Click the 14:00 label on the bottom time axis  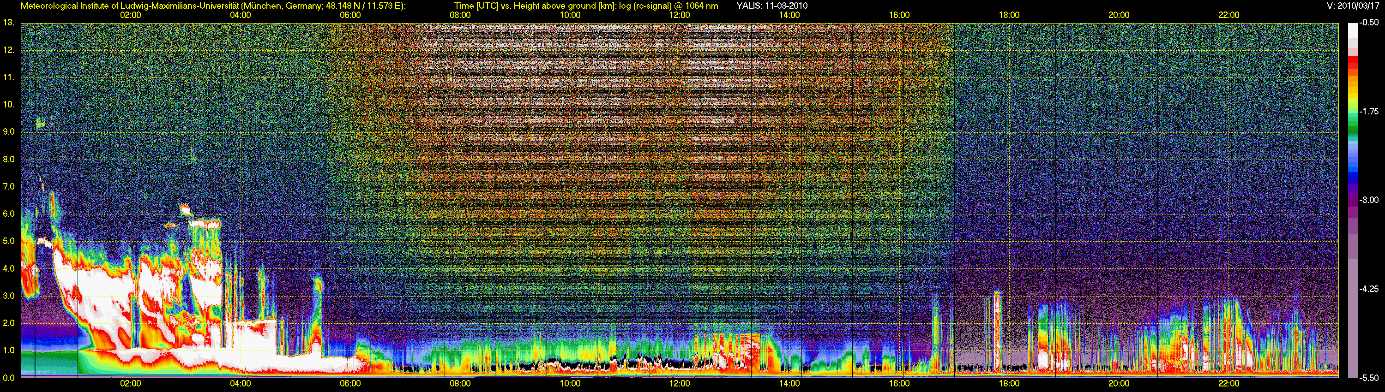pyautogui.click(x=789, y=384)
